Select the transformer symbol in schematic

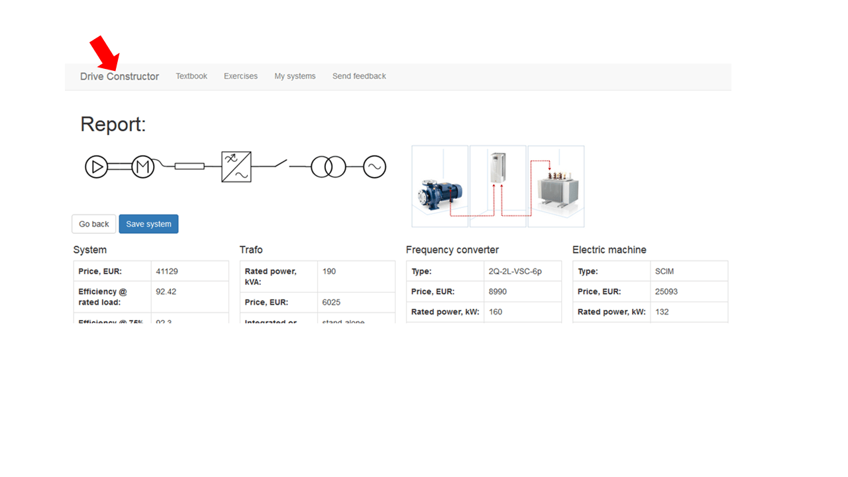point(329,167)
